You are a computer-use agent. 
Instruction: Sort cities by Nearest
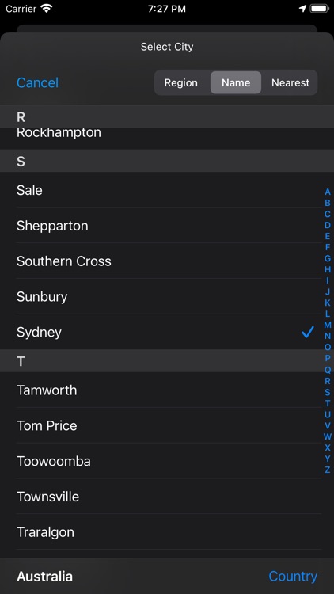290,82
